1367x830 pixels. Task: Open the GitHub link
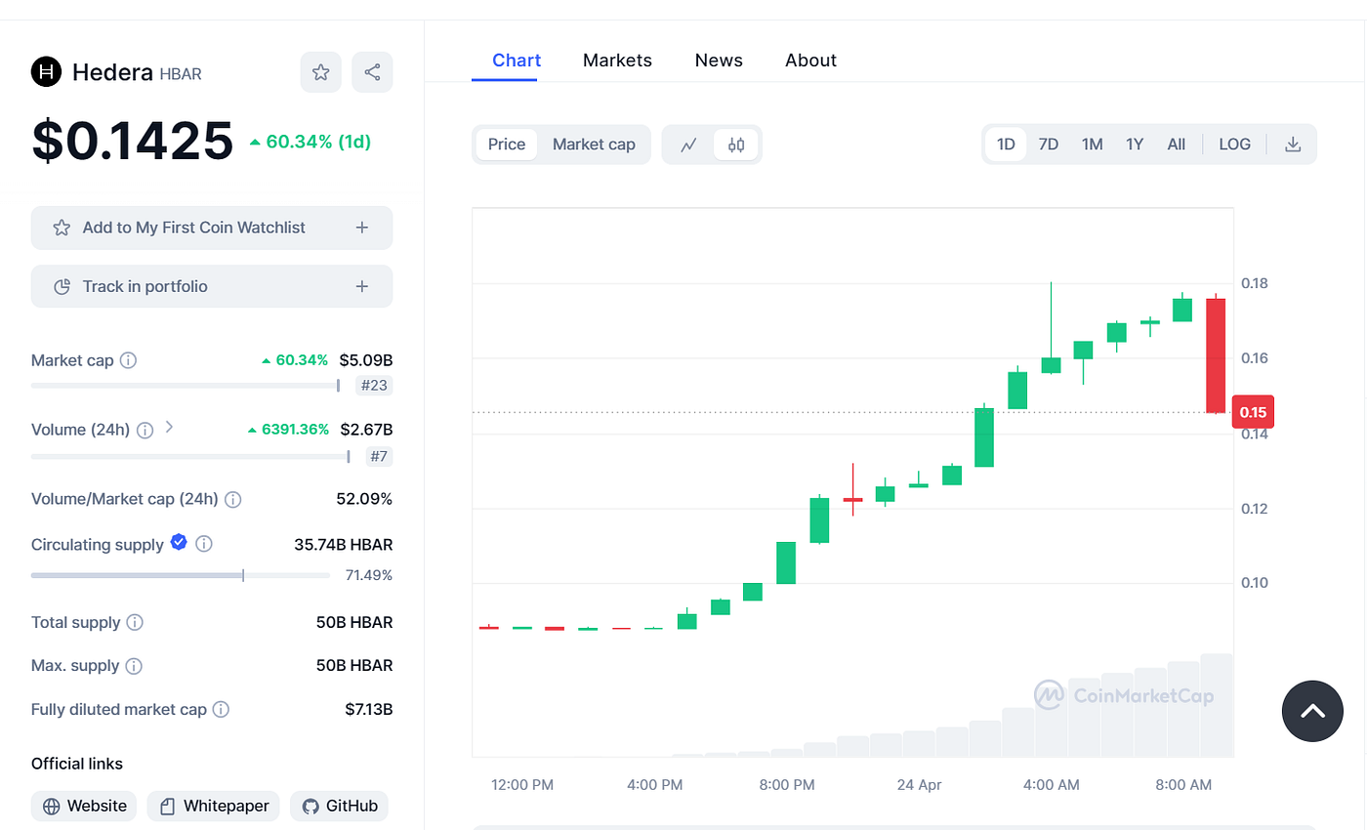pyautogui.click(x=340, y=807)
